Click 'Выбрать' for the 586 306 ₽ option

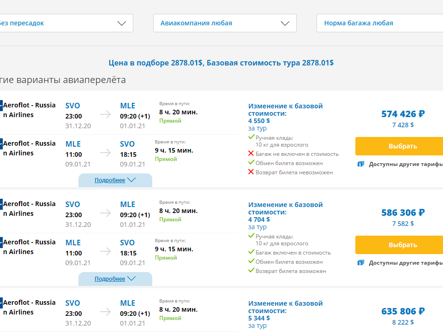[x=399, y=245]
